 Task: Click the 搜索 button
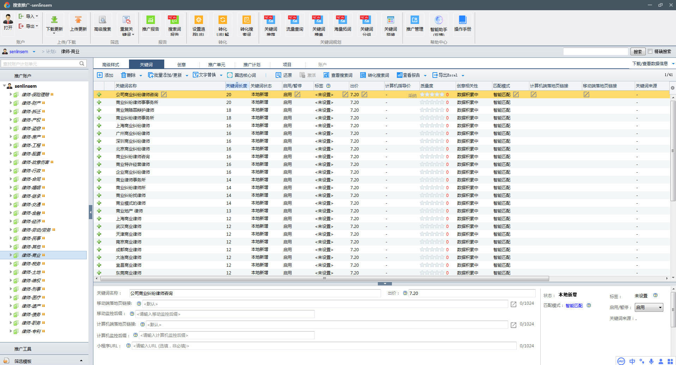click(638, 52)
